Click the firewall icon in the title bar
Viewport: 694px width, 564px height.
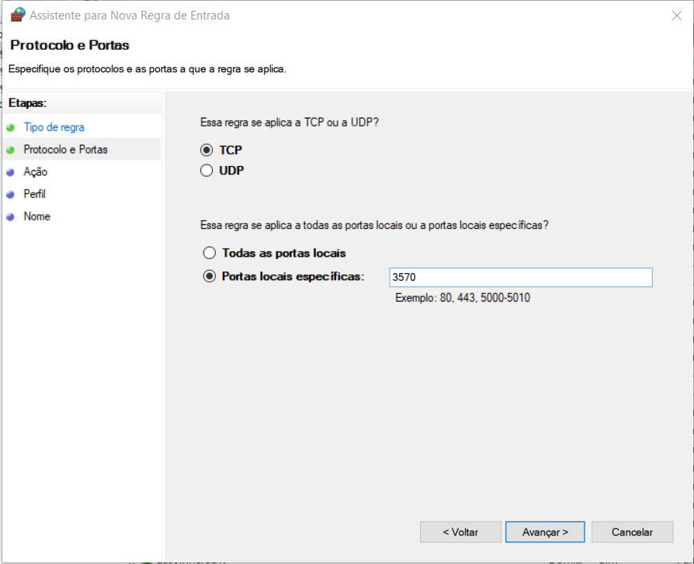(17, 15)
